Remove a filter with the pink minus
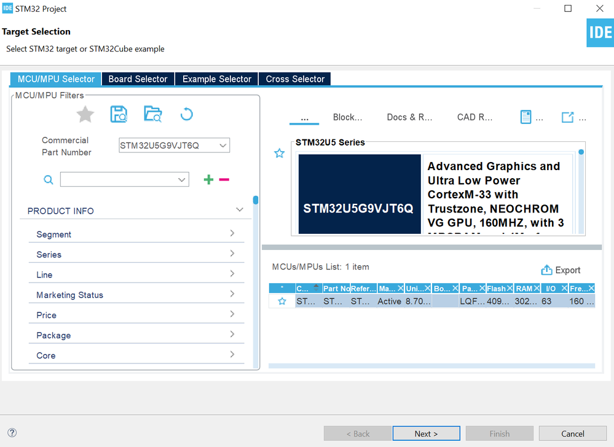This screenshot has width=614, height=447. [x=224, y=179]
